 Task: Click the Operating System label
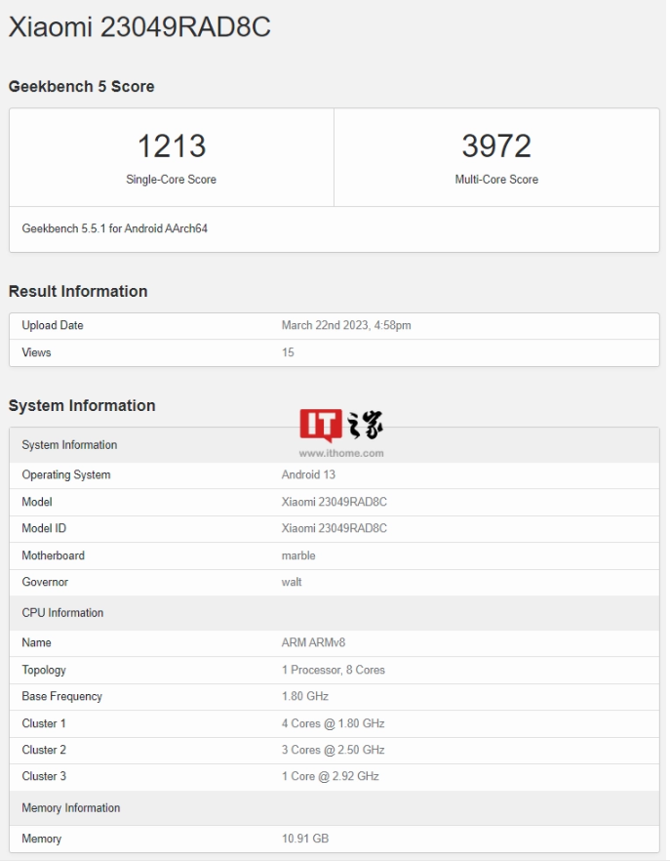[66, 475]
